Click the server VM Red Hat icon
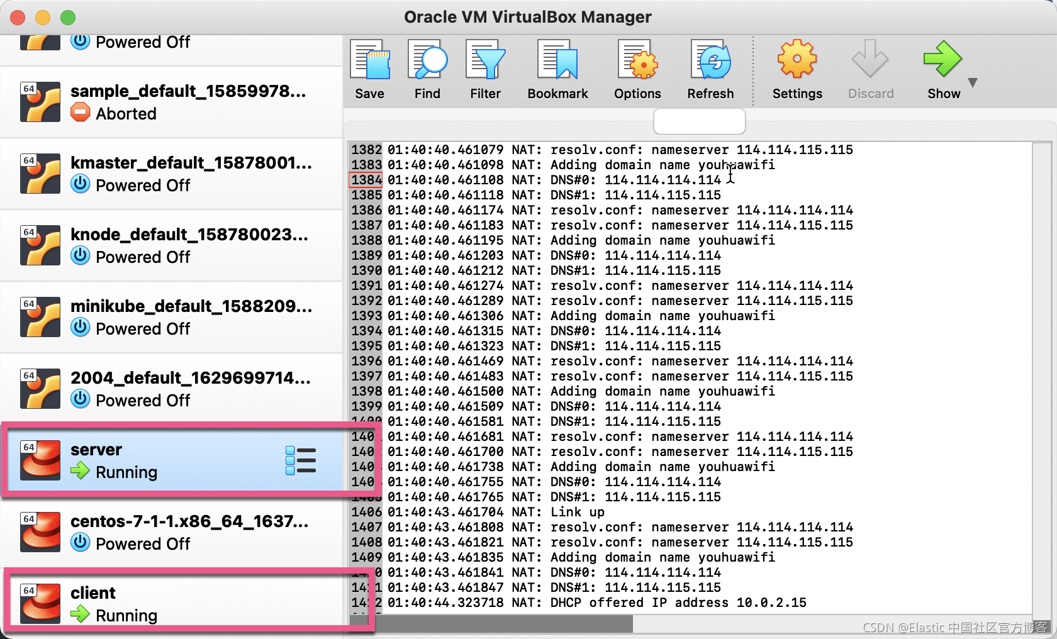This screenshot has height=639, width=1057. [40, 460]
